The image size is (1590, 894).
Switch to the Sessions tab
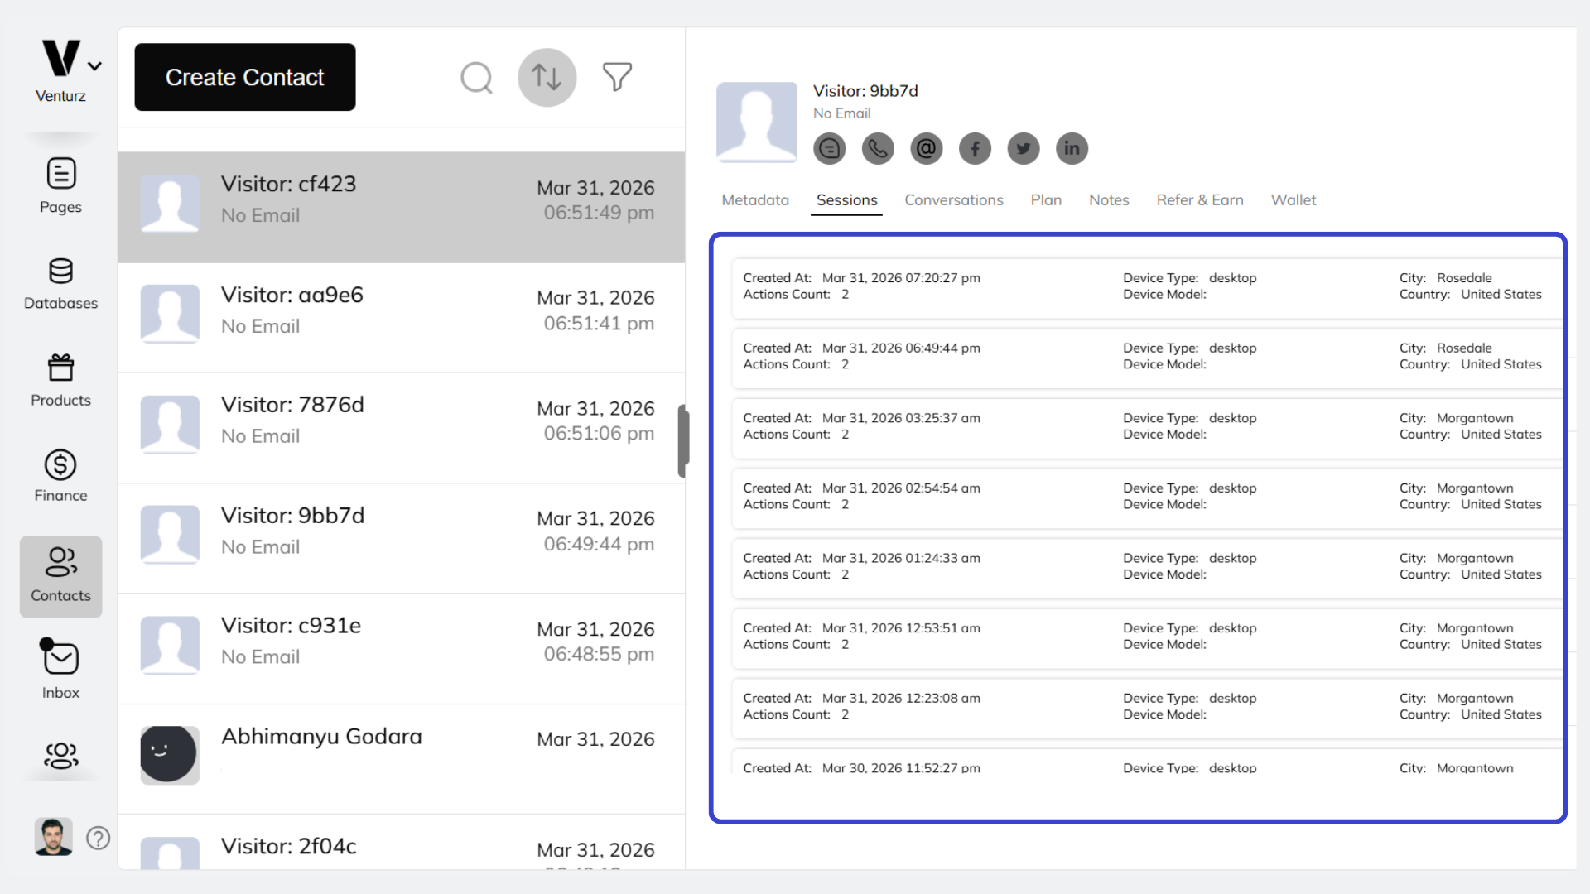[846, 199]
